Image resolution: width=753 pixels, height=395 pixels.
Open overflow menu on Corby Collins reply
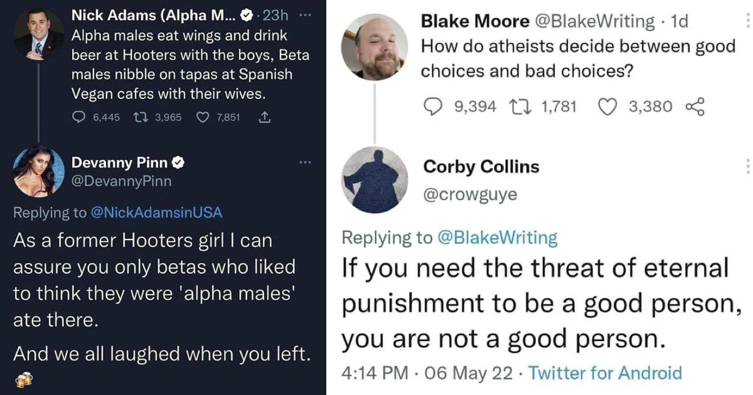tap(747, 166)
